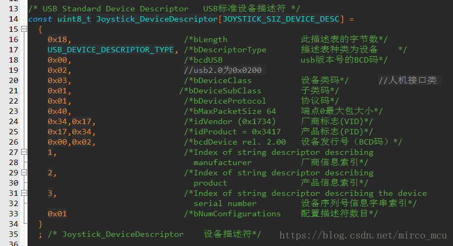This screenshot has height=246, width=453.
Task: Click the USB_DEVICE_DESCRIPTOR_TYPE identifier
Action: pos(111,50)
